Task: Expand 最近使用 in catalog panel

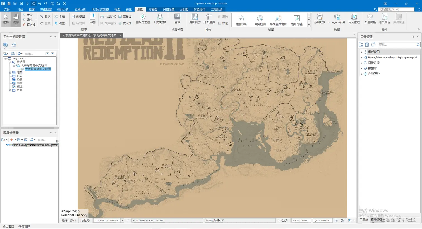Action: [361, 52]
